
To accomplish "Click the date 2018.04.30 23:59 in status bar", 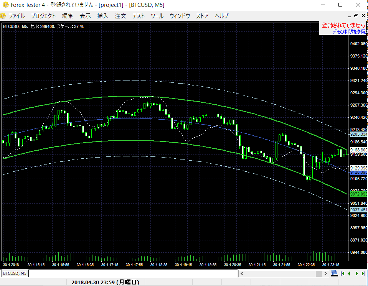I will pos(105,282).
